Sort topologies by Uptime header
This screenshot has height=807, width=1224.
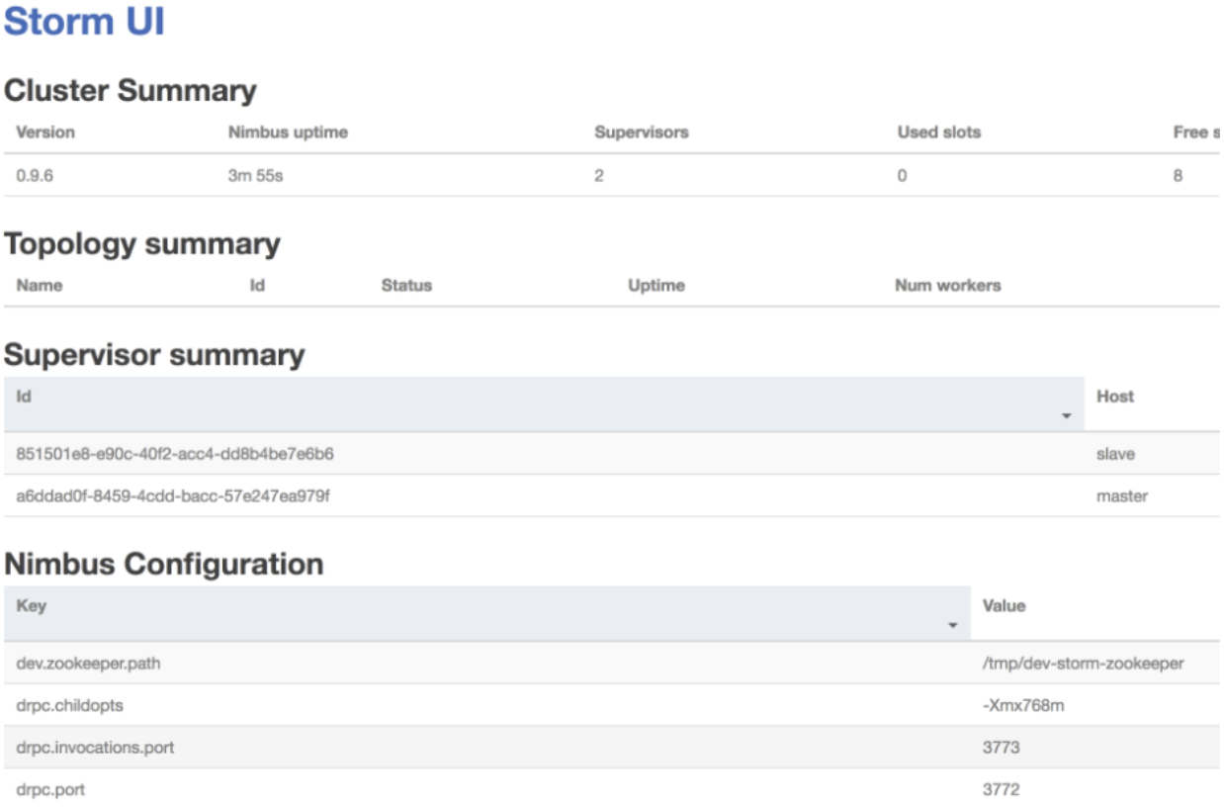click(656, 285)
